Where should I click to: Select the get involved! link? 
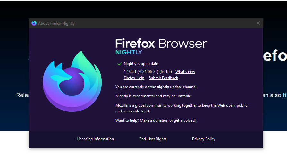click(184, 120)
